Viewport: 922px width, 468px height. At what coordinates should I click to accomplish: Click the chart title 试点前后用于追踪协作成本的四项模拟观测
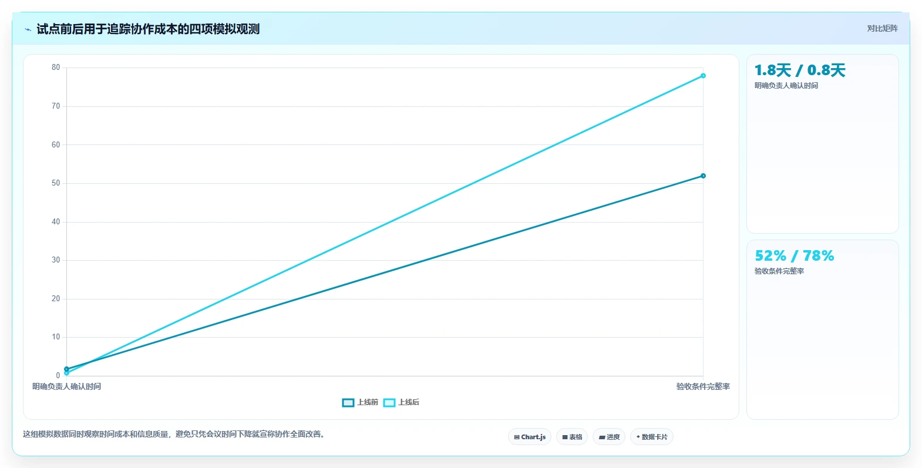(148, 29)
